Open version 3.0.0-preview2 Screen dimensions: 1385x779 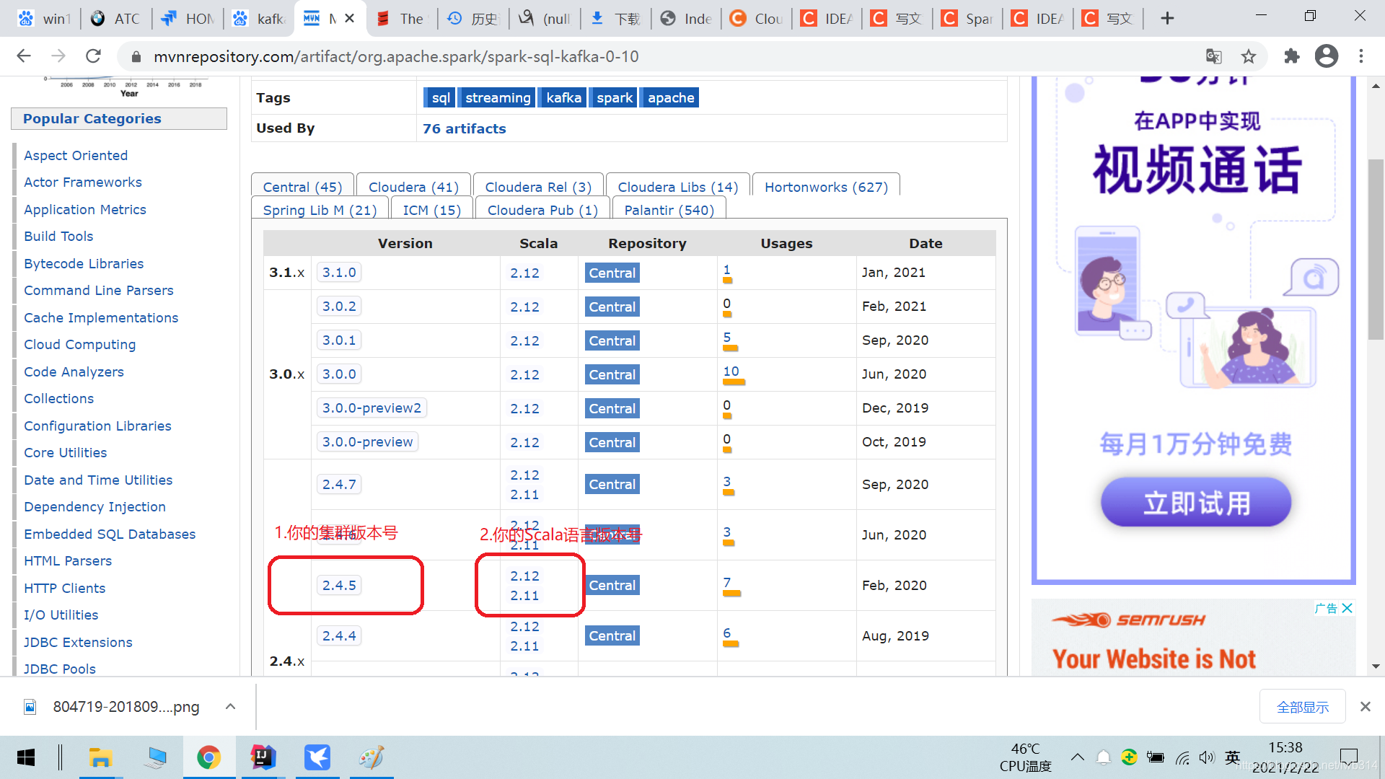pyautogui.click(x=371, y=408)
